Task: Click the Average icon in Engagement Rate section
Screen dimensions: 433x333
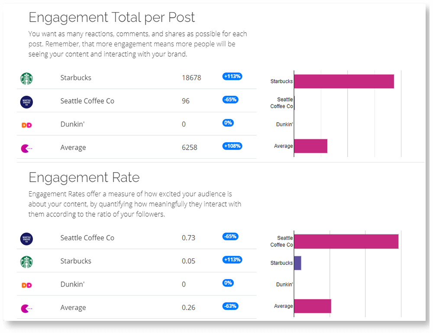Action: click(x=26, y=308)
